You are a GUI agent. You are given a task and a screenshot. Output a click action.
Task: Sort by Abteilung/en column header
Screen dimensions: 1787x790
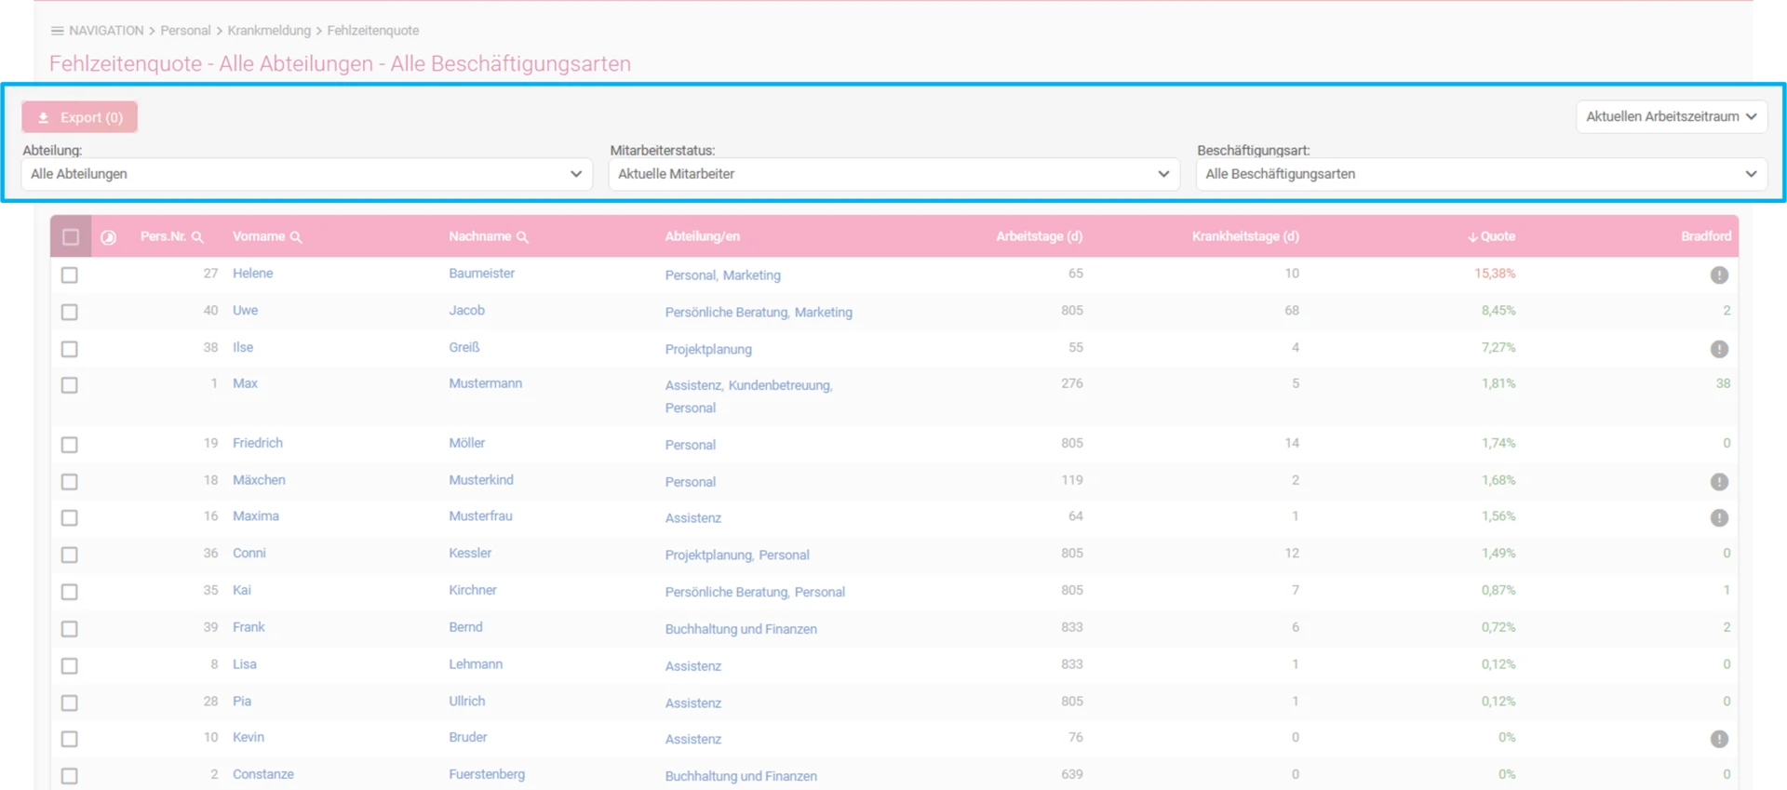coord(703,236)
